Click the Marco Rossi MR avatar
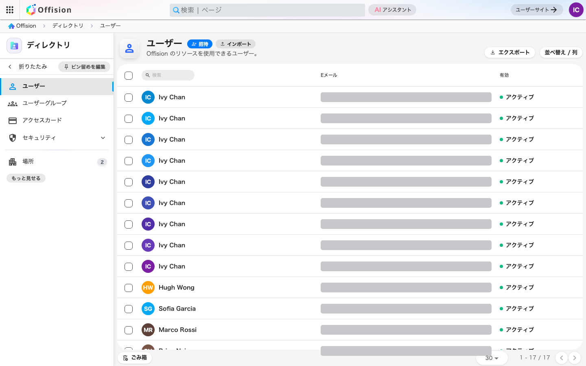Image resolution: width=586 pixels, height=366 pixels. pyautogui.click(x=148, y=330)
